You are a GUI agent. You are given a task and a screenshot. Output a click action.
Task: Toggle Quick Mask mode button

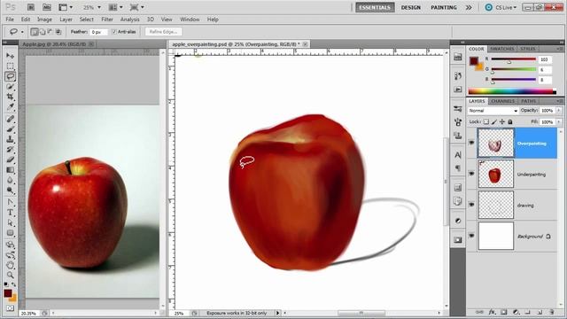(x=10, y=308)
